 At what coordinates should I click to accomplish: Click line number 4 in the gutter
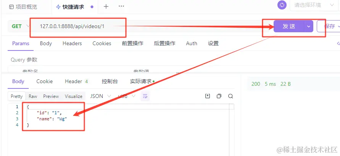pos(17,125)
